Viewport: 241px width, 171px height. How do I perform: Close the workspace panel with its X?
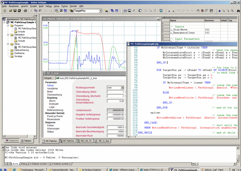36,16
